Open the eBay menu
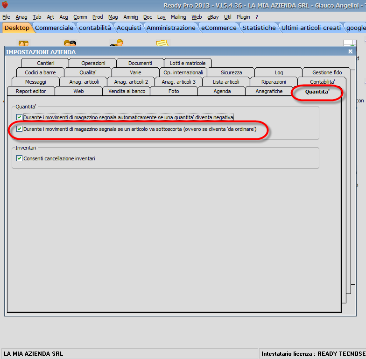Image resolution: width=366 pixels, height=359 pixels. (213, 17)
